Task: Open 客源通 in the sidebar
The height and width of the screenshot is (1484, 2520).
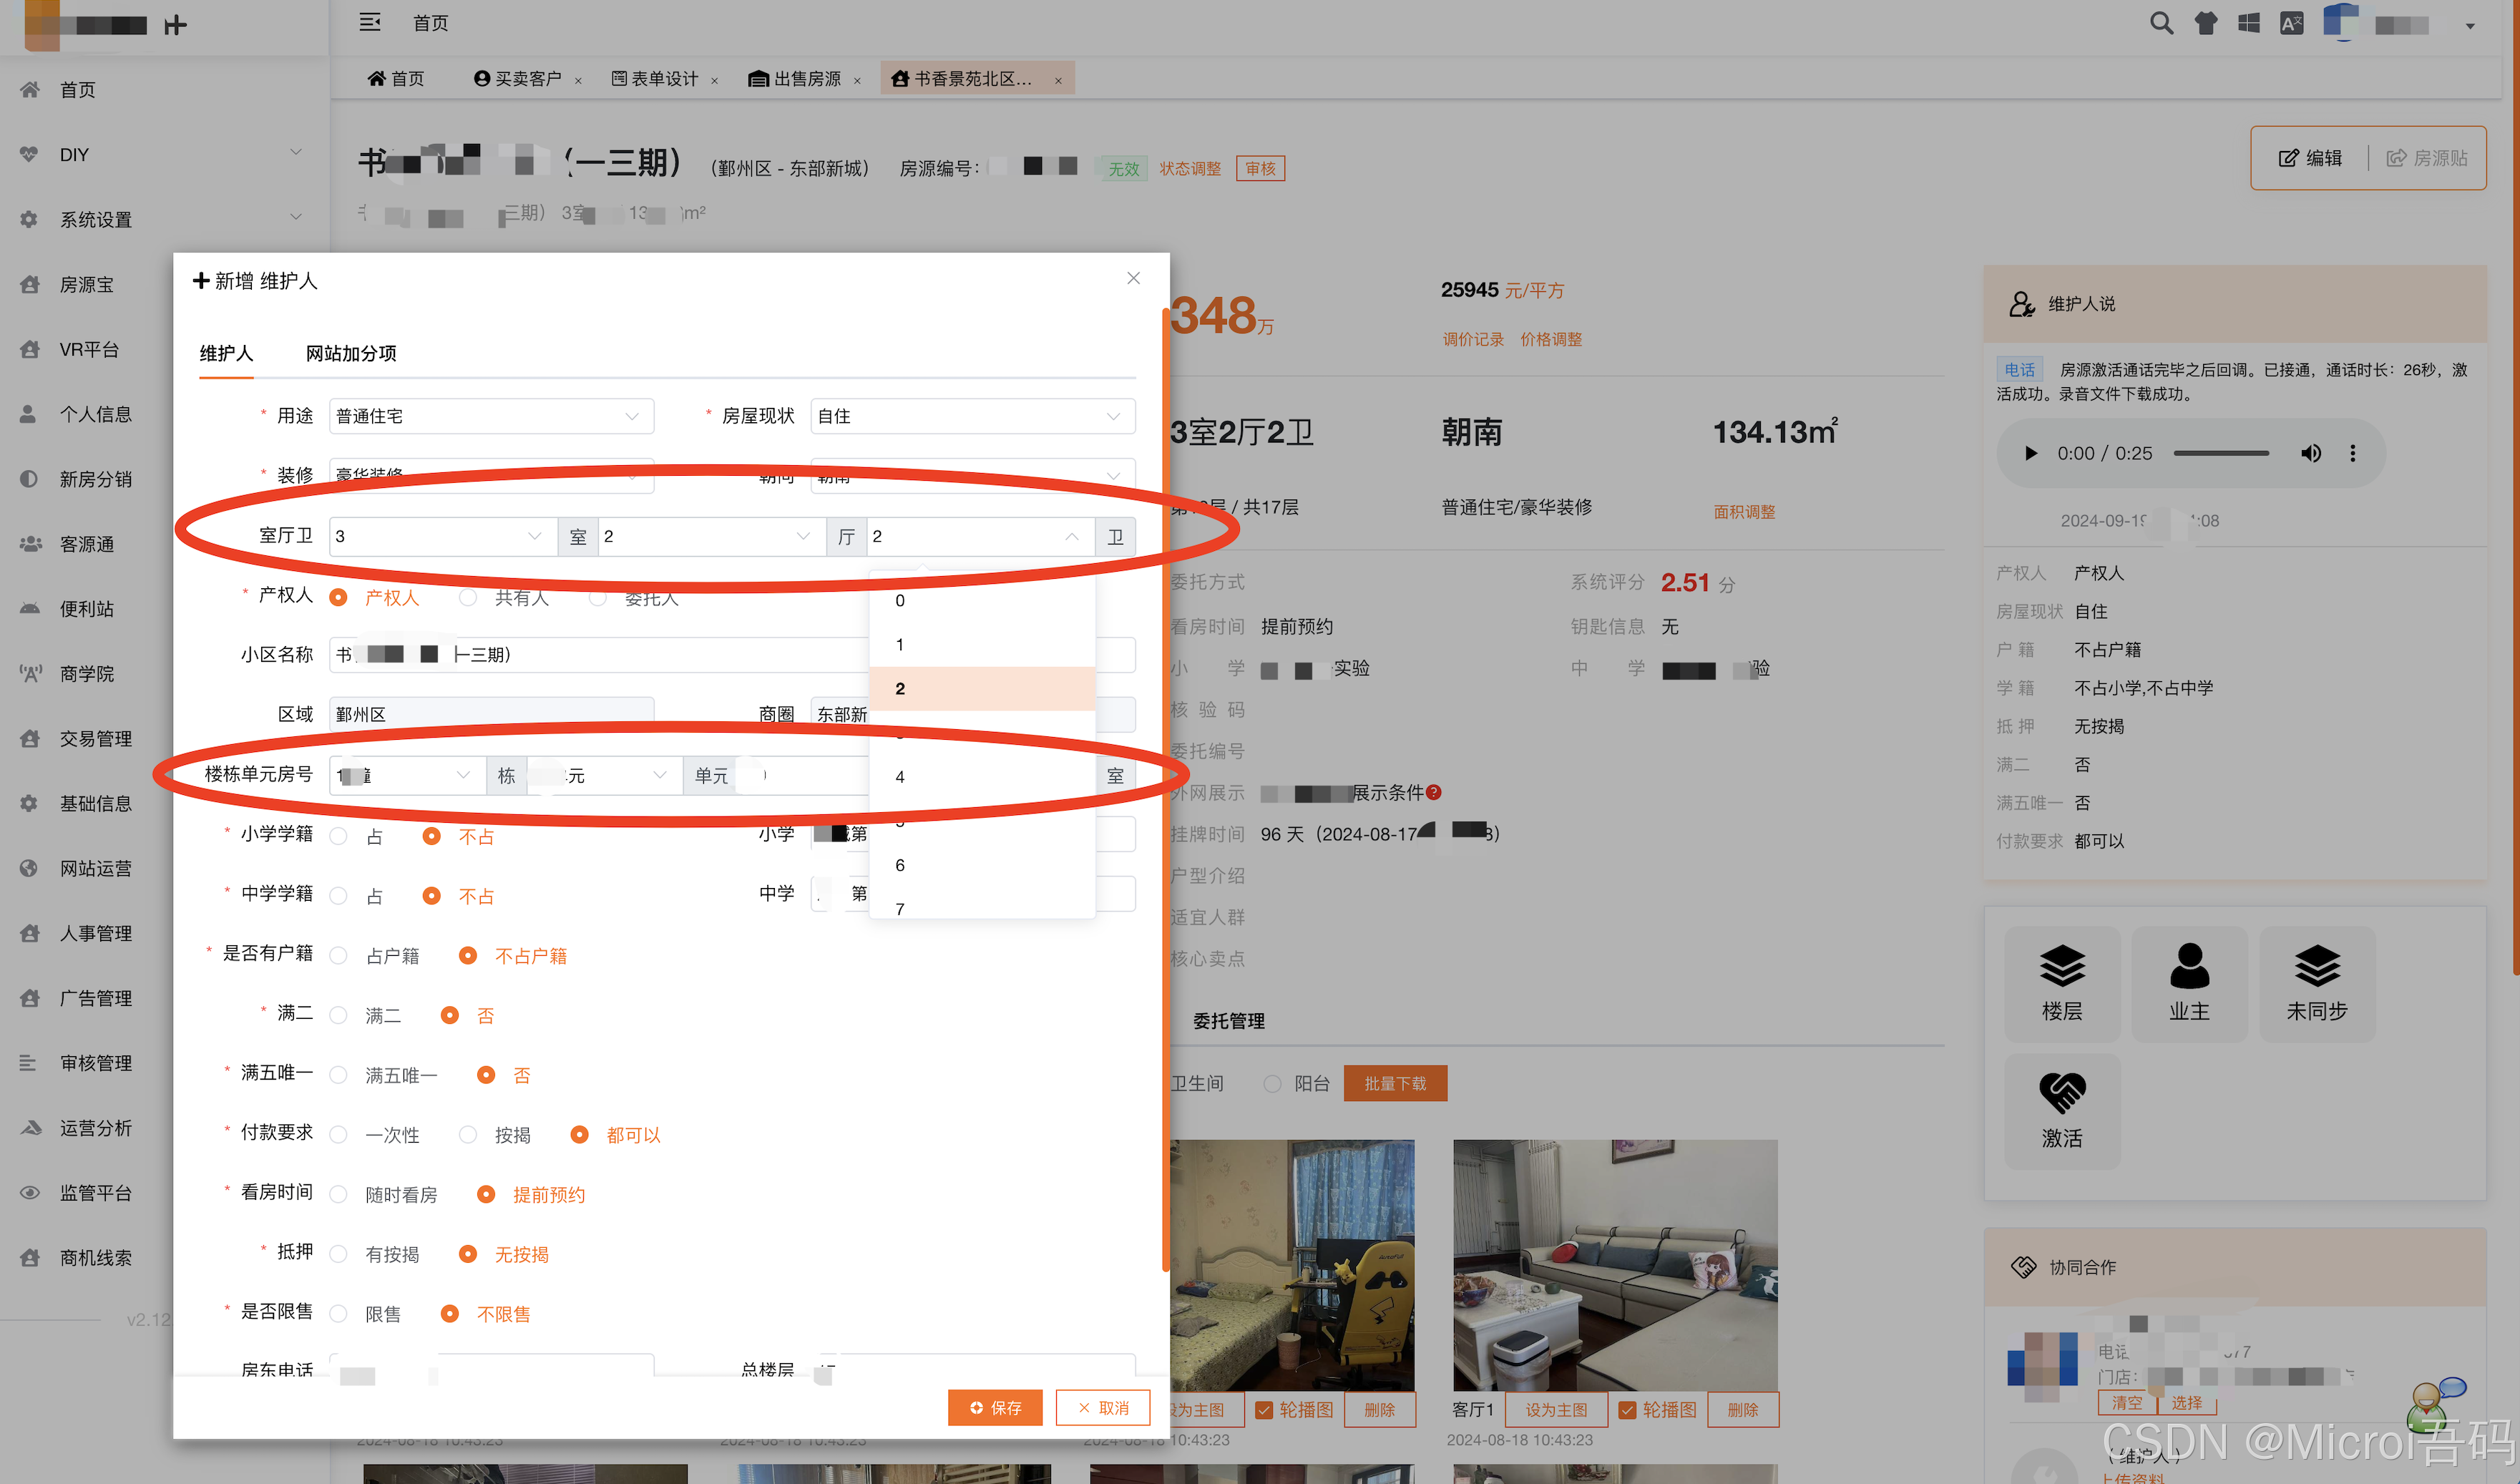Action: point(86,544)
